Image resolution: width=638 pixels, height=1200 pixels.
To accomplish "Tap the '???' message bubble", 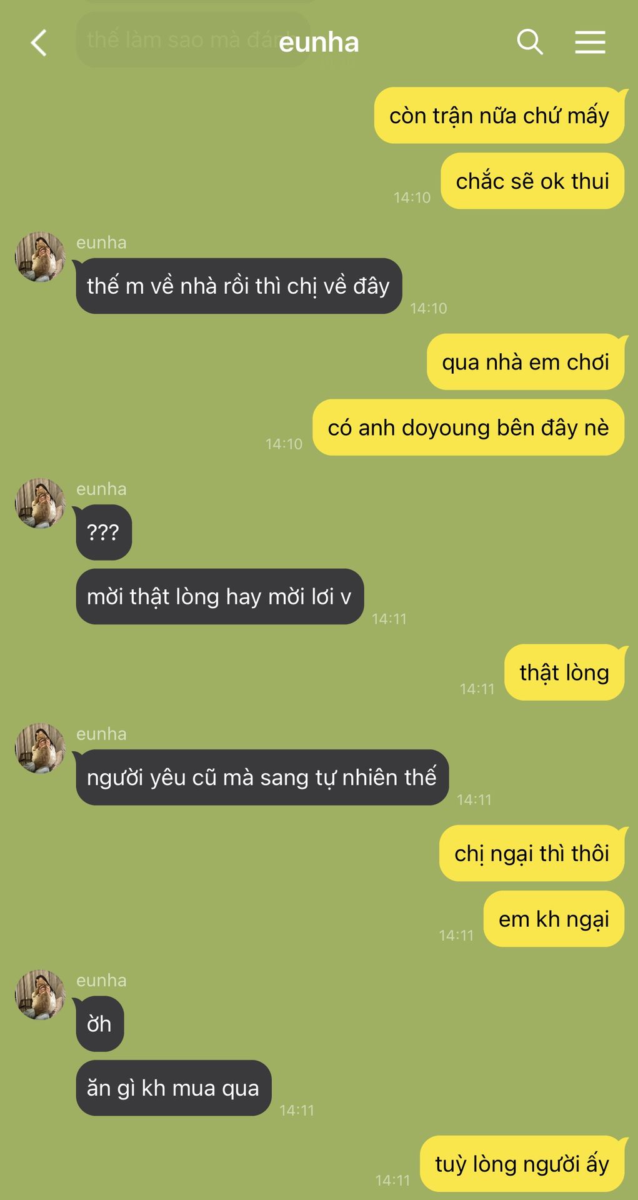I will pos(104,532).
